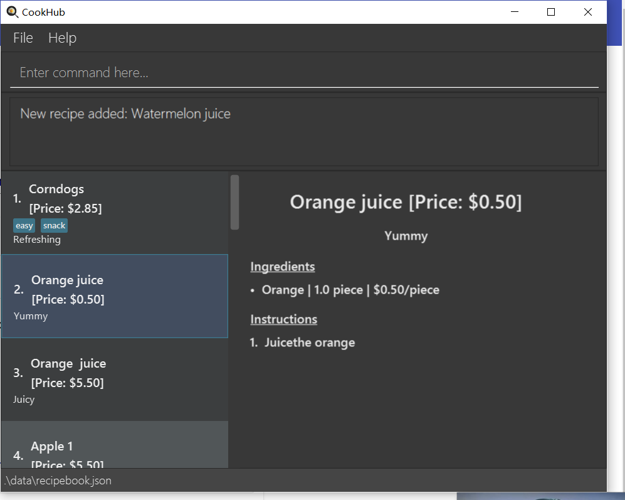Viewport: 625px width, 500px height.
Task: Select the Orange juice $0.50 recipe
Action: point(115,296)
